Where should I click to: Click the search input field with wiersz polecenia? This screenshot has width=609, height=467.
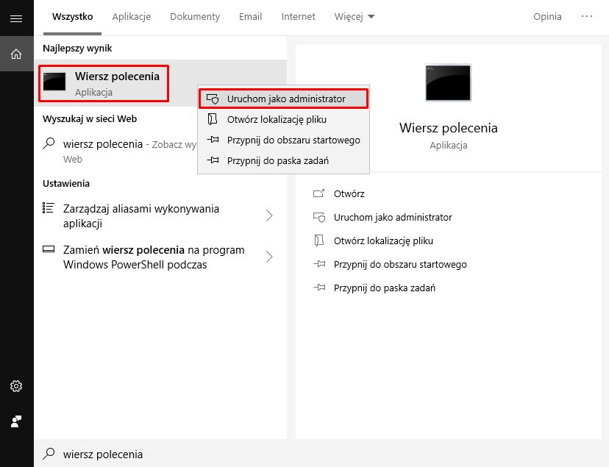tap(321, 454)
